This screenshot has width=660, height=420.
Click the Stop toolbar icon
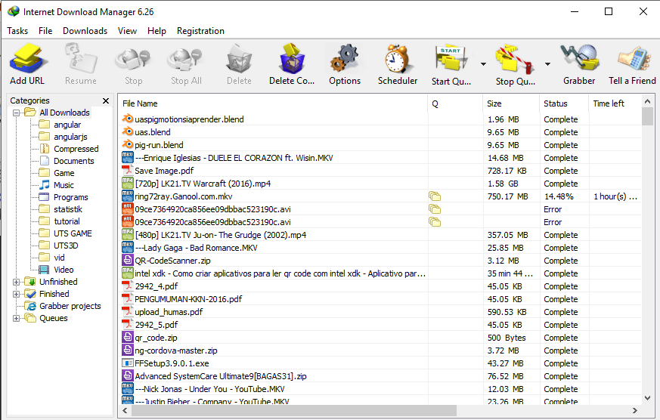point(133,59)
